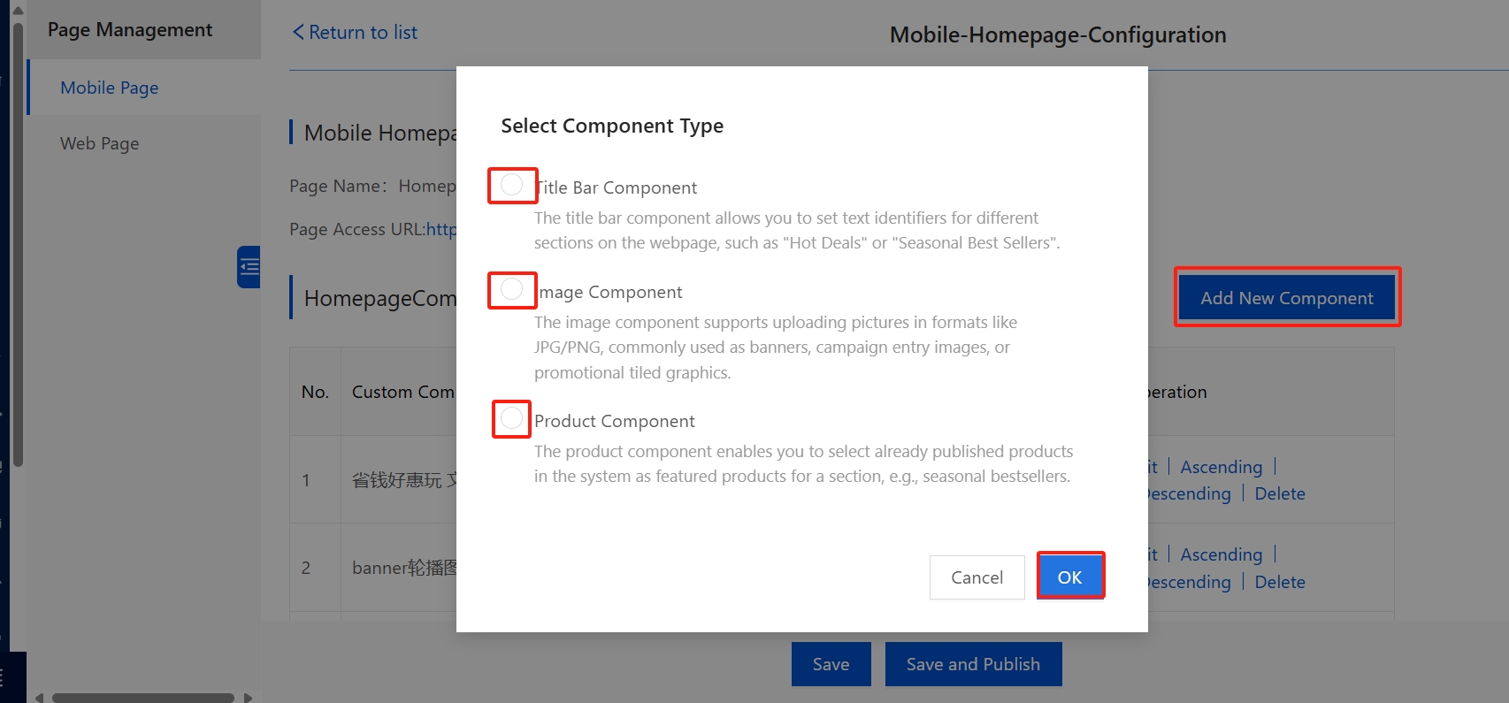The height and width of the screenshot is (703, 1509).
Task: Confirm the selection with the OK button
Action: pos(1069,577)
